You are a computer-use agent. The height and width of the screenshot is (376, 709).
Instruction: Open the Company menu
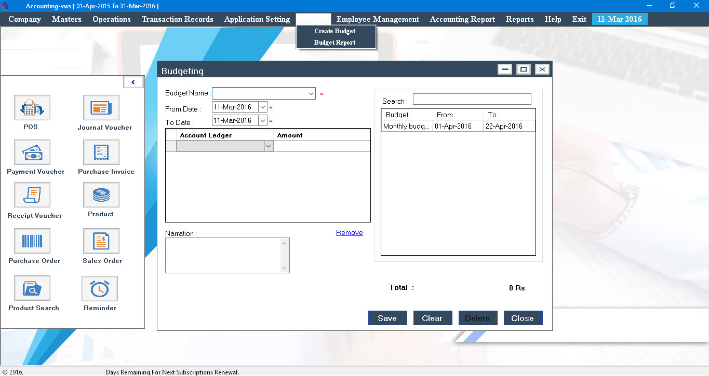tap(24, 19)
